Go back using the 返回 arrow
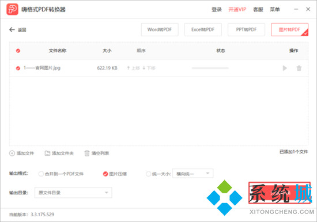 tap(12, 30)
